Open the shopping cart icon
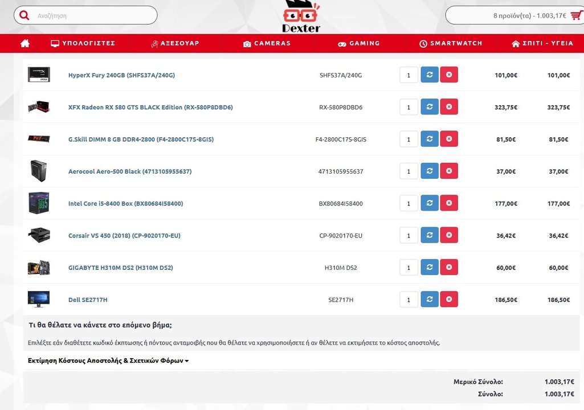Image resolution: width=584 pixels, height=410 pixels. tap(577, 15)
